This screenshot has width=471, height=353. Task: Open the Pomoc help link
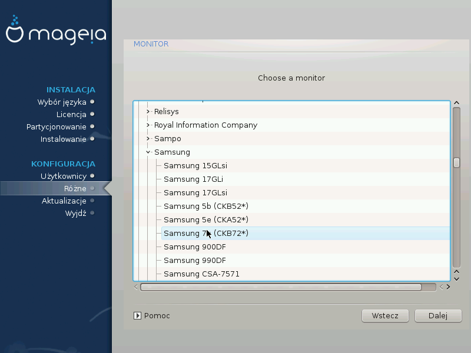157,315
